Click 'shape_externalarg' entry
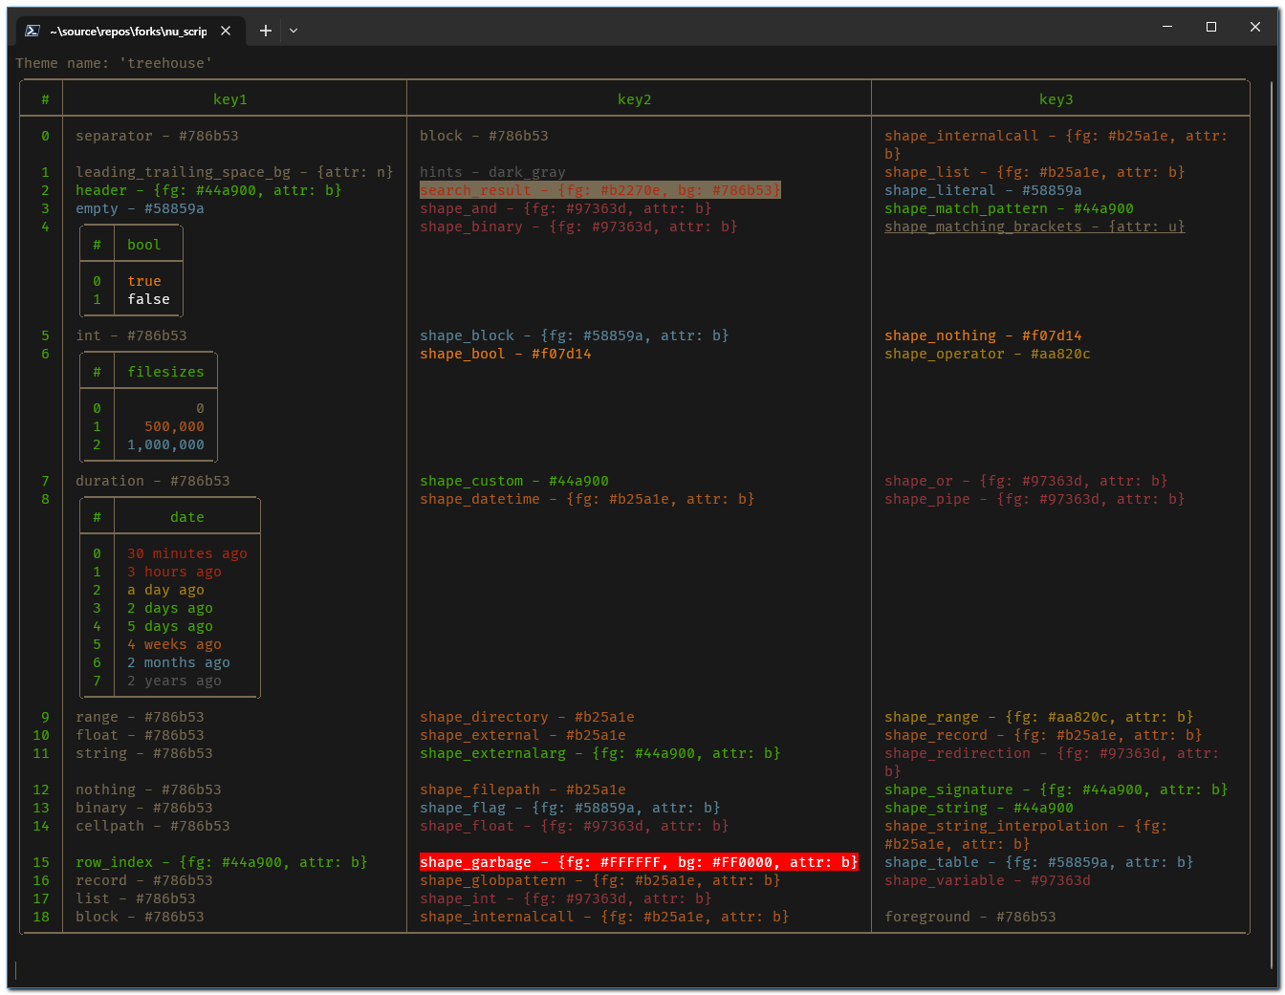The height and width of the screenshot is (995, 1285). pos(600,753)
